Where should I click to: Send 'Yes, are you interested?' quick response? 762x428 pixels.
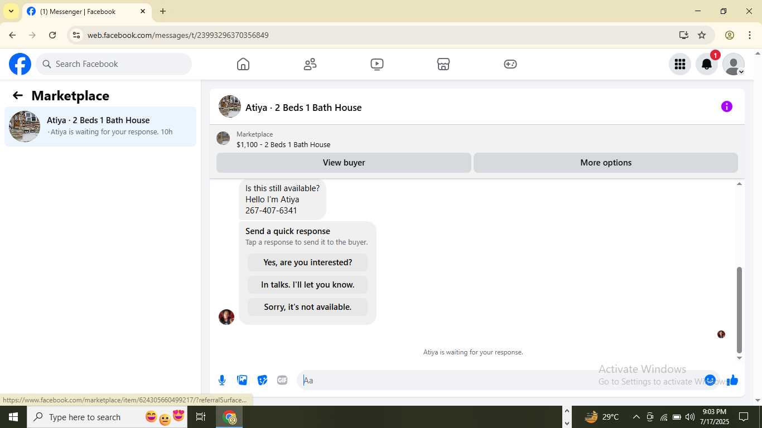[x=308, y=262]
